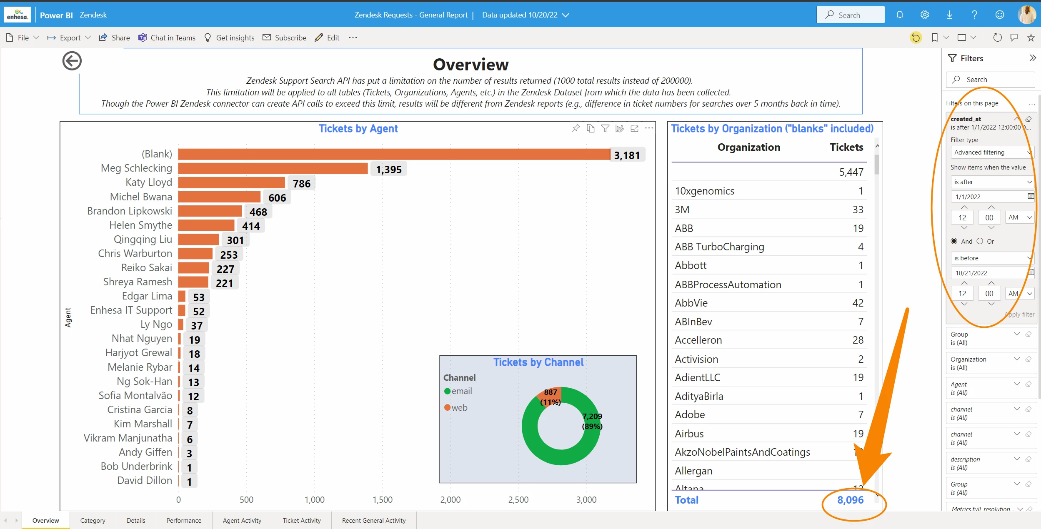Select the And radio option

pyautogui.click(x=954, y=241)
